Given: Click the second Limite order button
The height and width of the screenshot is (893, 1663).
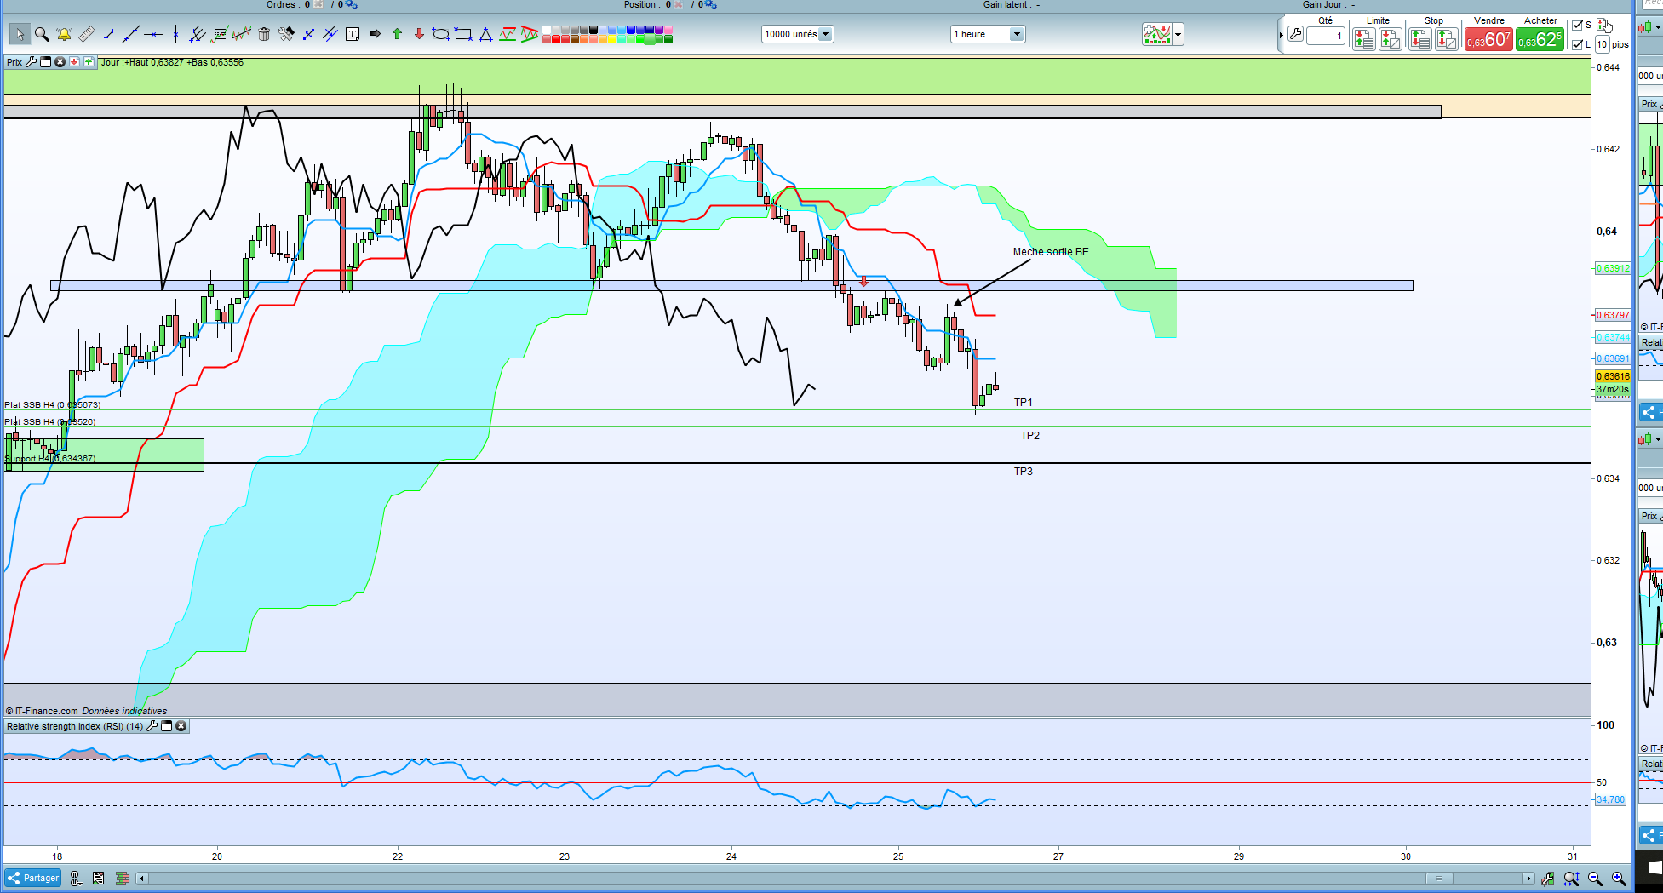Looking at the screenshot, I should (x=1391, y=38).
